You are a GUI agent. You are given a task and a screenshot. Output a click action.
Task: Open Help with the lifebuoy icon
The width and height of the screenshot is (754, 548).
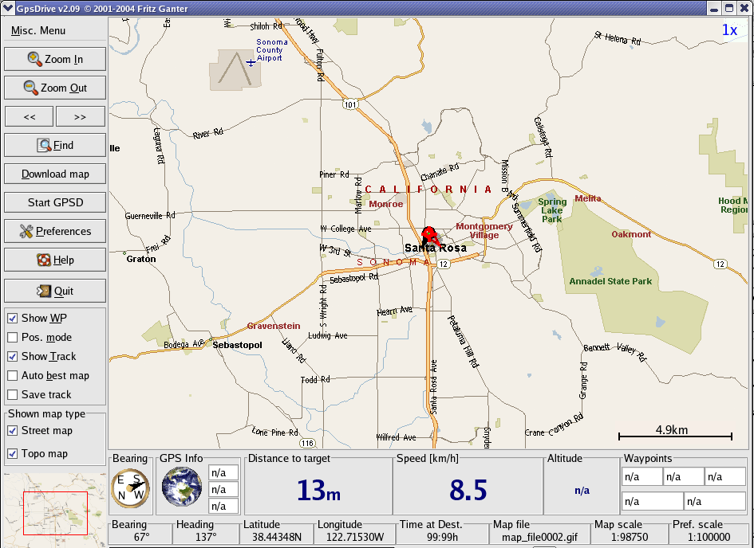click(55, 260)
